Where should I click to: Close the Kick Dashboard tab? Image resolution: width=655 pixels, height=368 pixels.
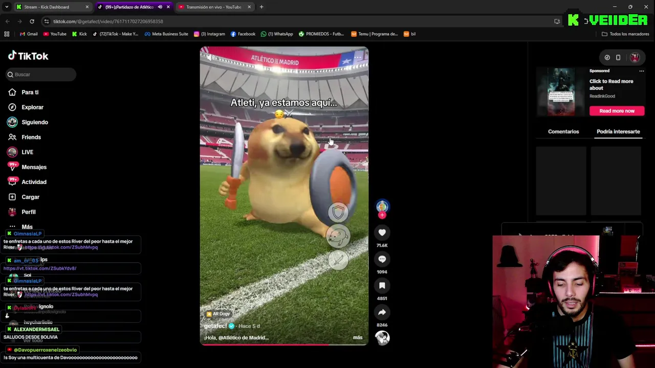point(87,7)
